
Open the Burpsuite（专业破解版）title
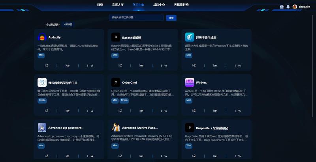(x=212, y=128)
